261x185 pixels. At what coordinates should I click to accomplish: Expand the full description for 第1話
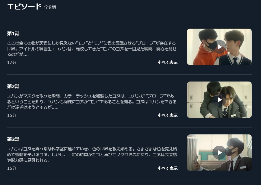click(x=167, y=62)
